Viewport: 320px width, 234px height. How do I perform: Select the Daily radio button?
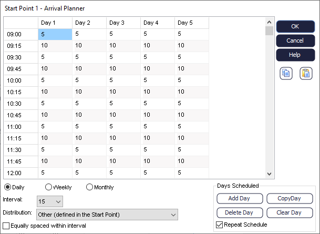[8, 187]
